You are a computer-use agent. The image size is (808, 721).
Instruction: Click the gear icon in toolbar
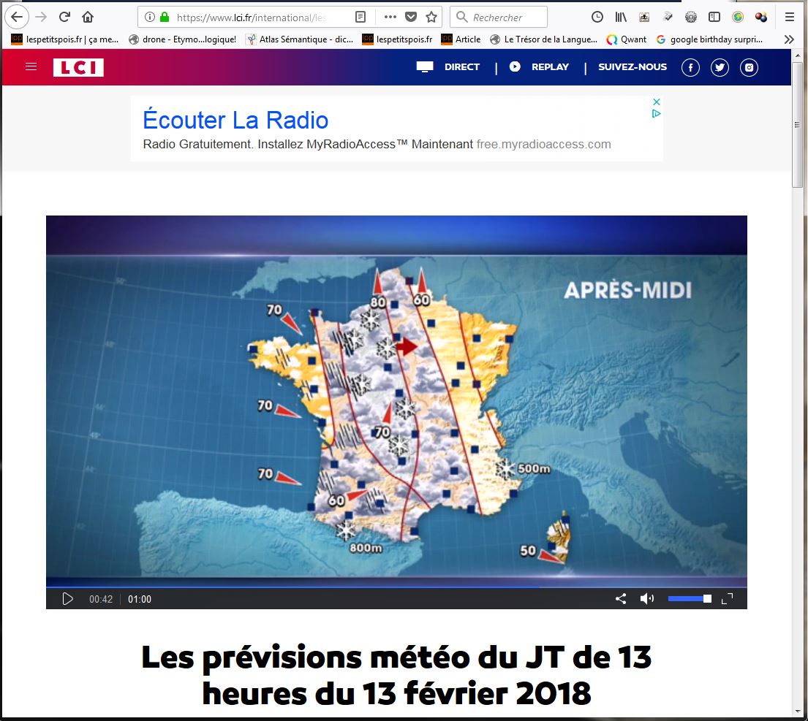tap(691, 17)
